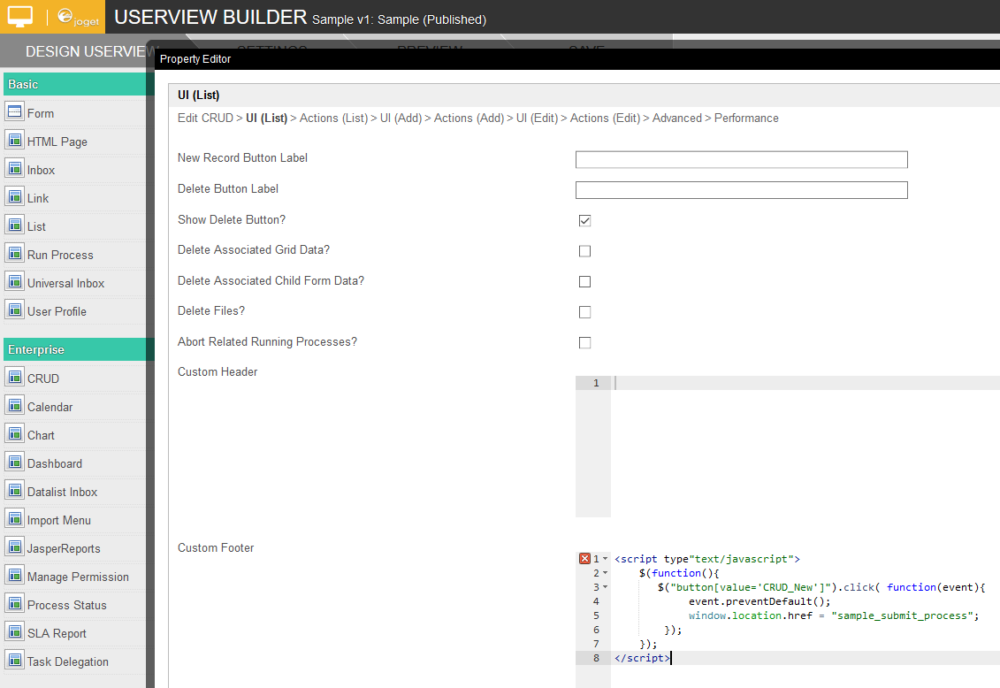The height and width of the screenshot is (688, 1000).
Task: Open the Advanced step in breadcrumb
Action: [x=676, y=118]
